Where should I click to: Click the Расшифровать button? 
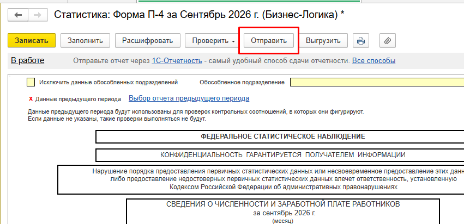[x=148, y=40]
